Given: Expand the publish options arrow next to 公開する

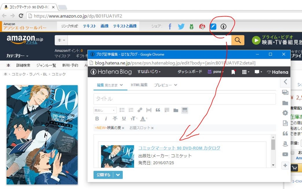Looking at the screenshot, I should click(x=118, y=175).
